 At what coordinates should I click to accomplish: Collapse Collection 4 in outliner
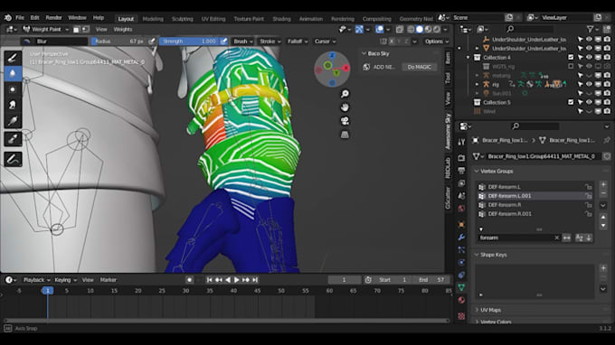(468, 58)
